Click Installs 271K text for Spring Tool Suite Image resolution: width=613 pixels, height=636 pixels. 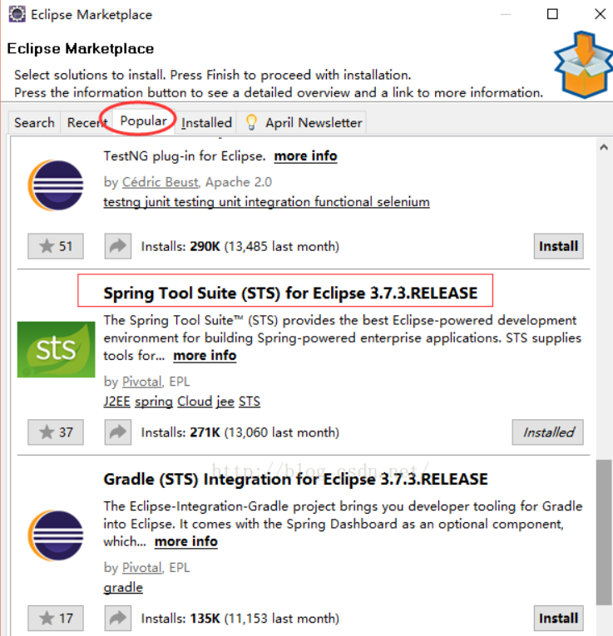(x=240, y=432)
